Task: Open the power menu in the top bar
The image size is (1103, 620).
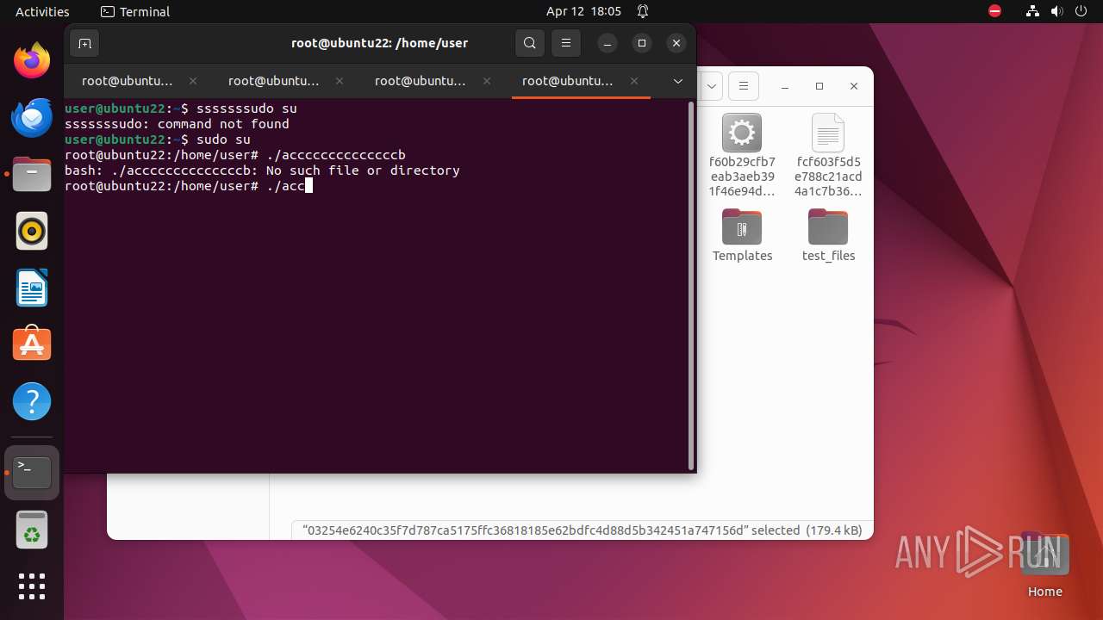Action: click(1081, 11)
